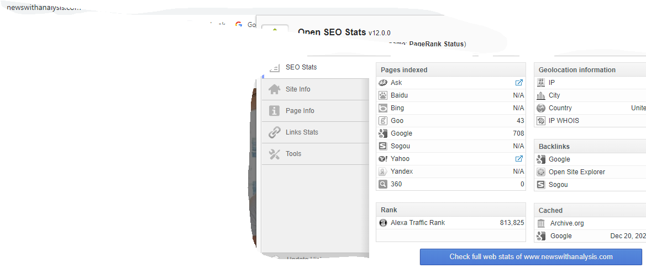Click the Archive.org building icon
Screen dimensions: 646x279
(542, 223)
